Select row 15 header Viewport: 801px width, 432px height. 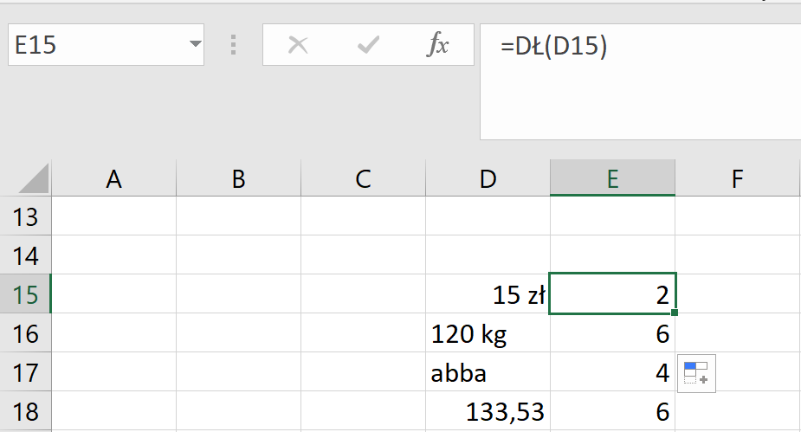[x=26, y=295]
